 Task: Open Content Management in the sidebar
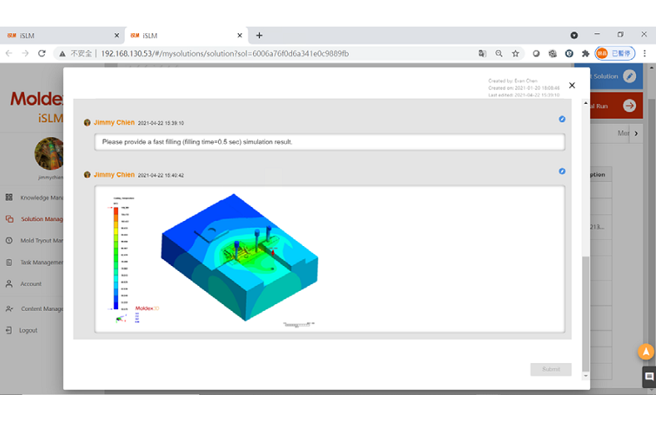point(34,309)
